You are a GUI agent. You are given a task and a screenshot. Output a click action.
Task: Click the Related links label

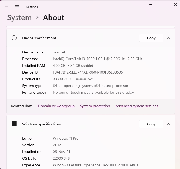22,106
